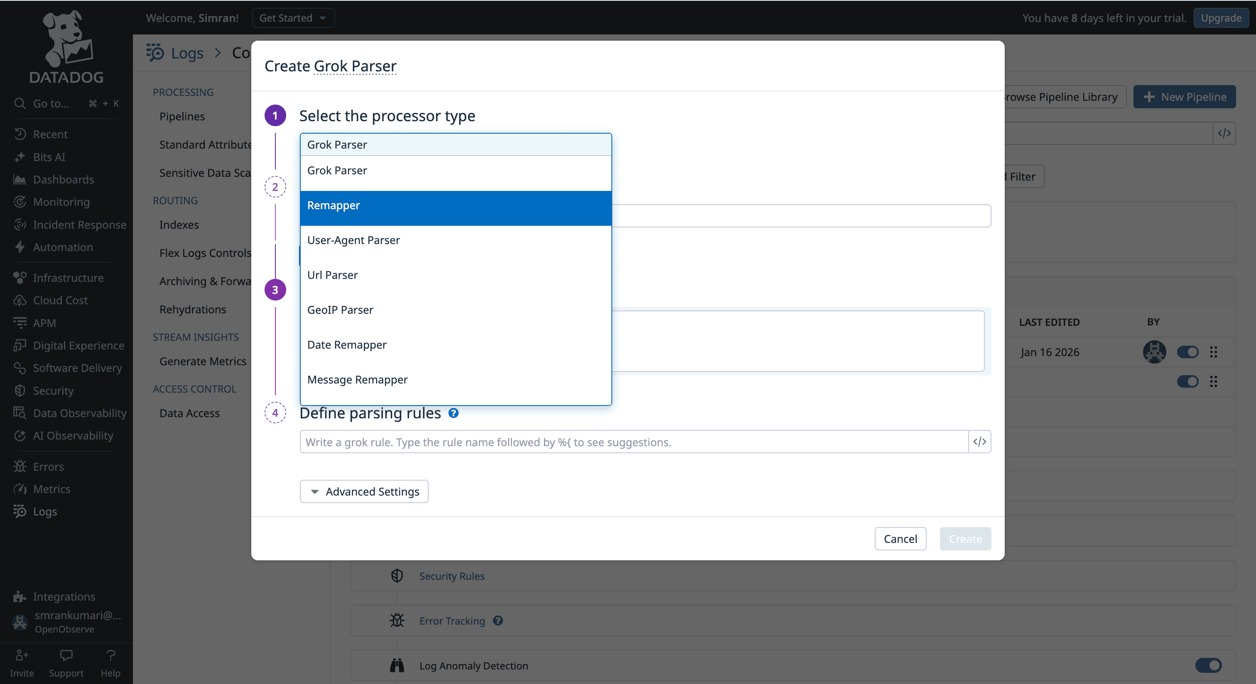Select the Monitoring icon in the sidebar
1256x684 pixels.
[20, 202]
